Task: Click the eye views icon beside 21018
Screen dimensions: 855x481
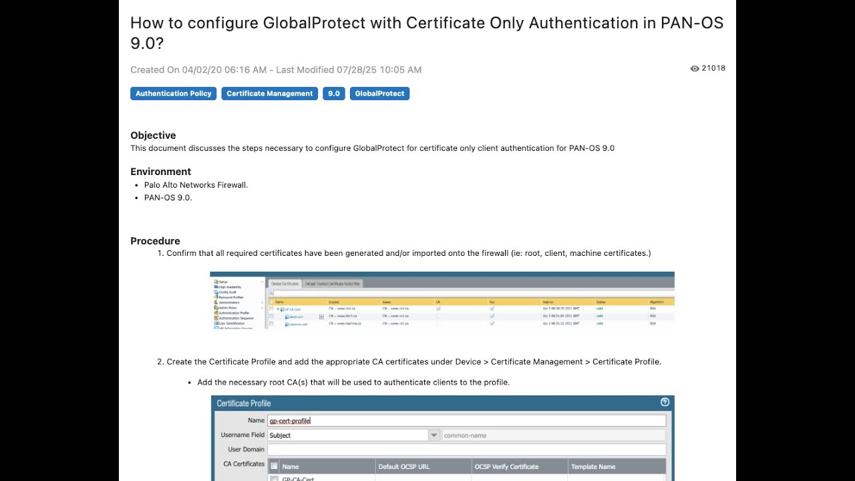Action: point(695,68)
